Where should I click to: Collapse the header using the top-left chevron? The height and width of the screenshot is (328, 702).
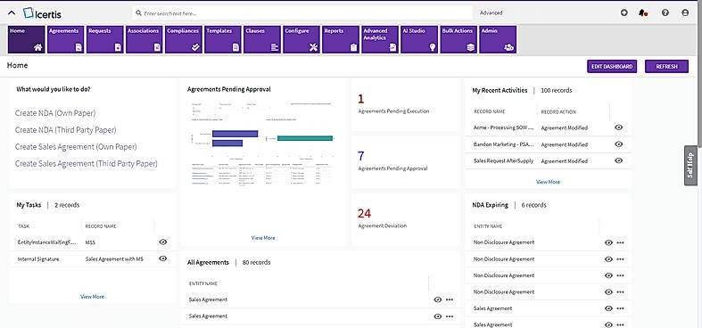pos(12,13)
